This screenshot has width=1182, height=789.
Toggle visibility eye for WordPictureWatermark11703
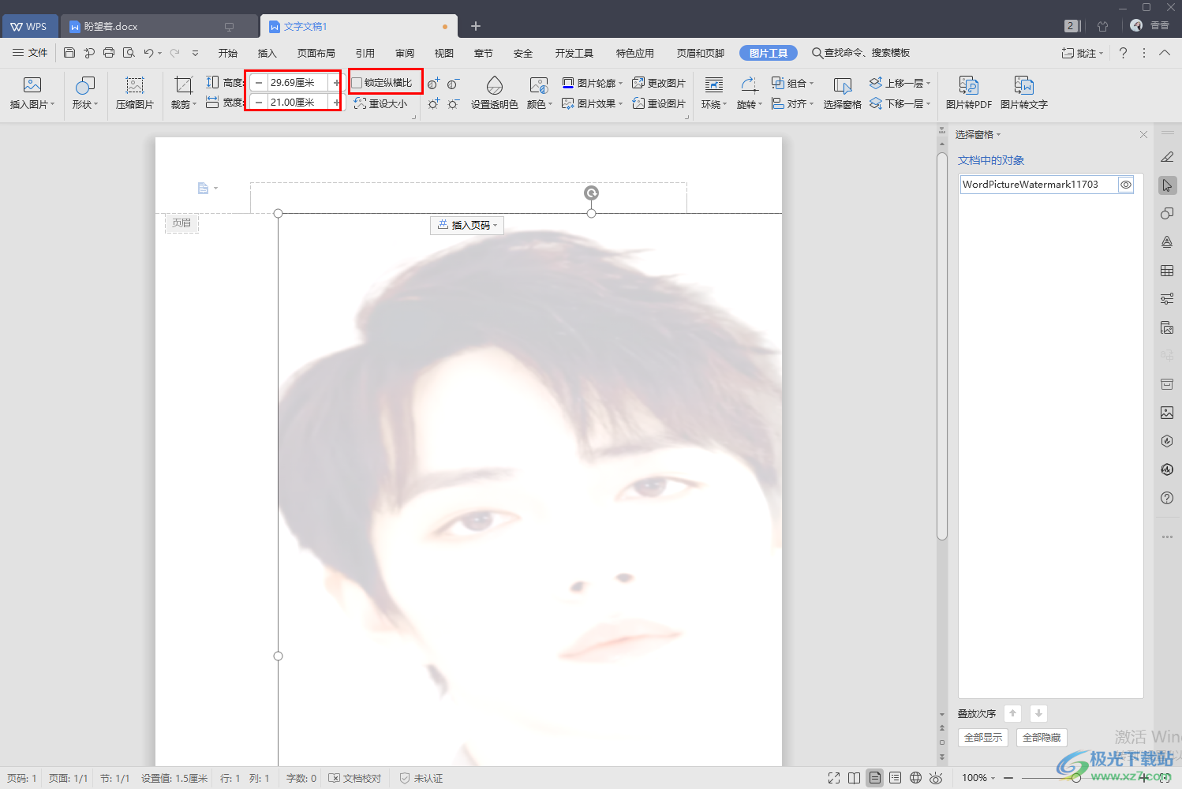pyautogui.click(x=1126, y=185)
